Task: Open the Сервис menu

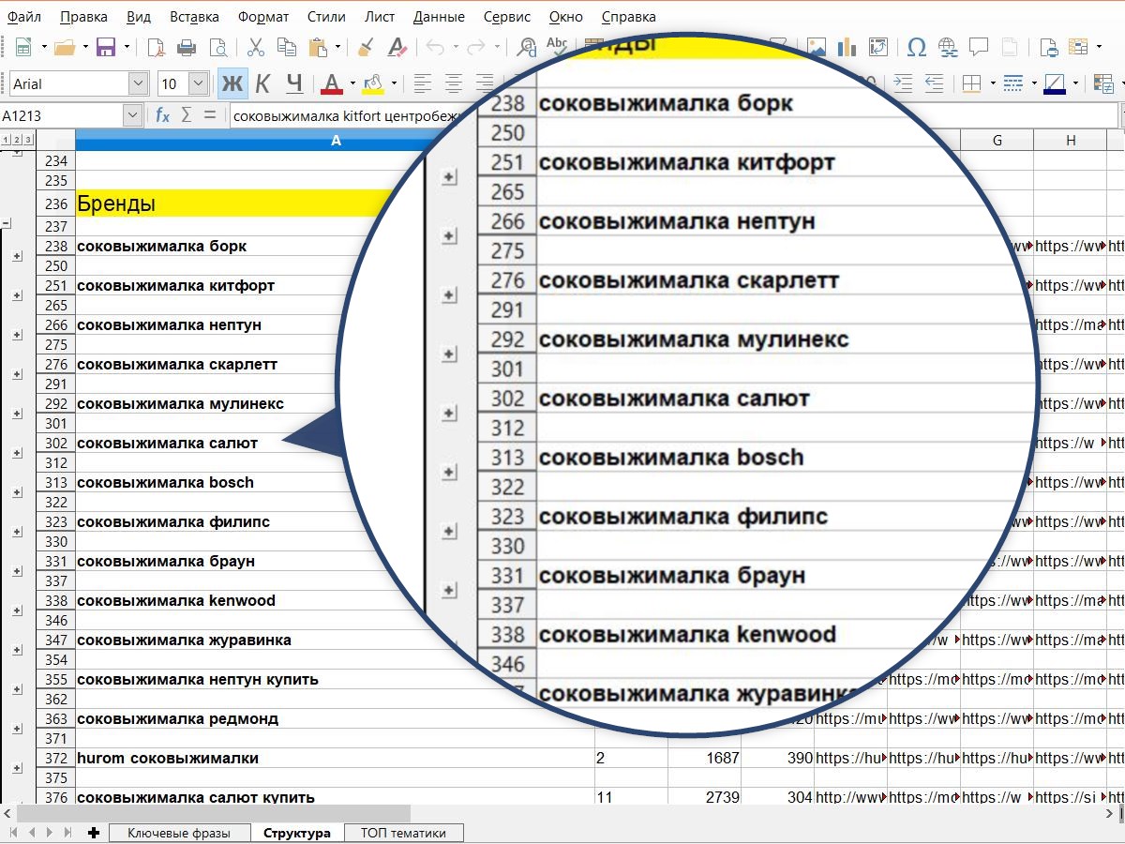Action: (x=507, y=17)
